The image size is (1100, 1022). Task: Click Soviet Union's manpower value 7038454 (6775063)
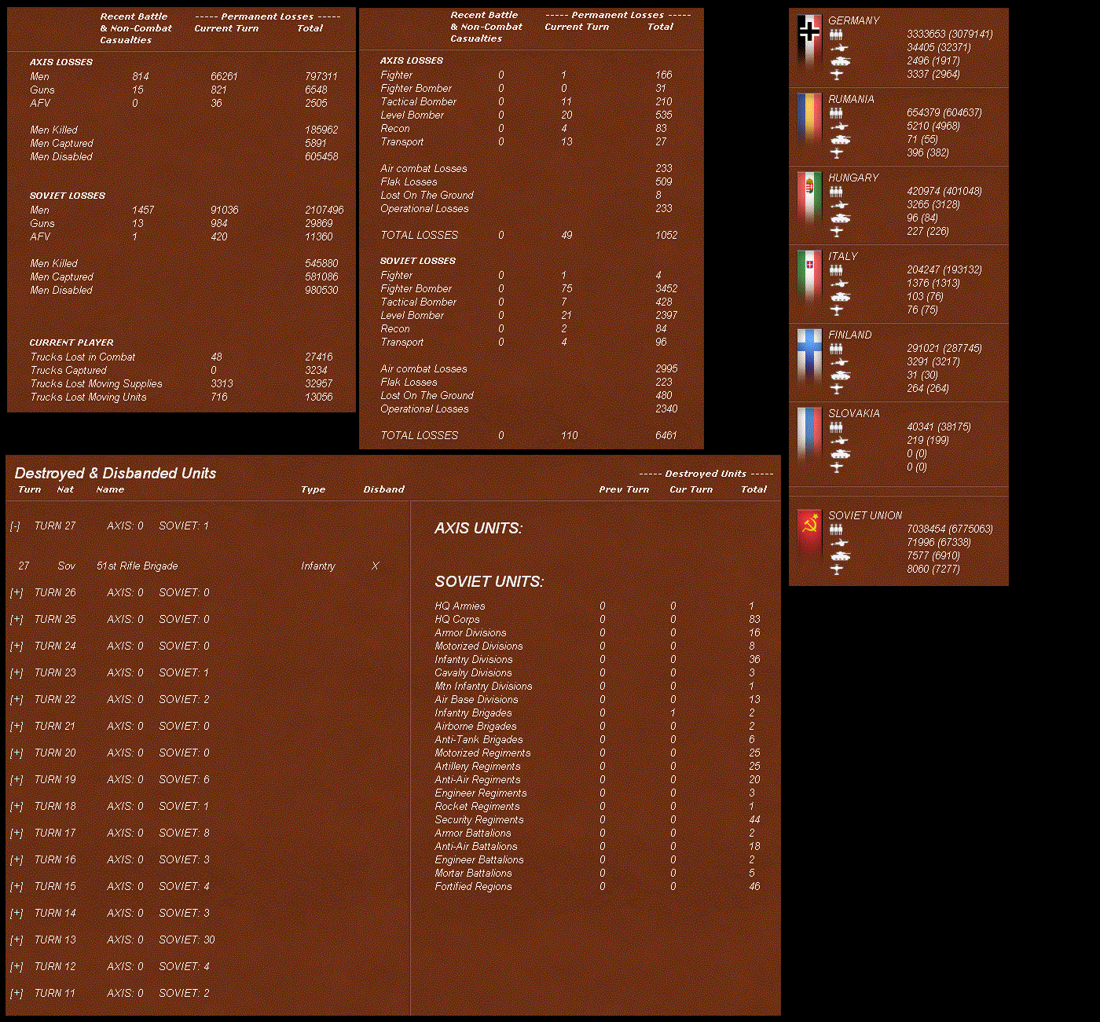click(x=950, y=529)
